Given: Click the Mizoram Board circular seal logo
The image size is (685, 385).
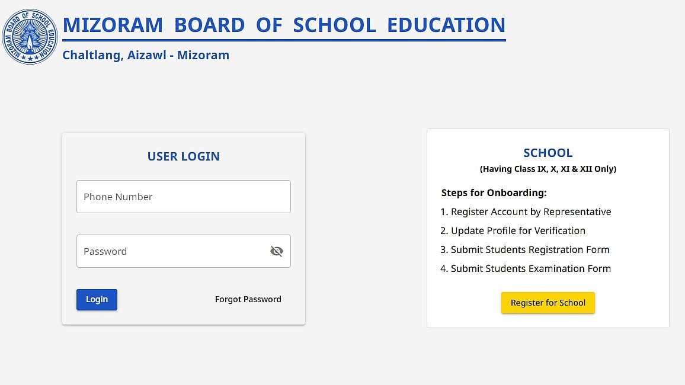Looking at the screenshot, I should click(30, 36).
